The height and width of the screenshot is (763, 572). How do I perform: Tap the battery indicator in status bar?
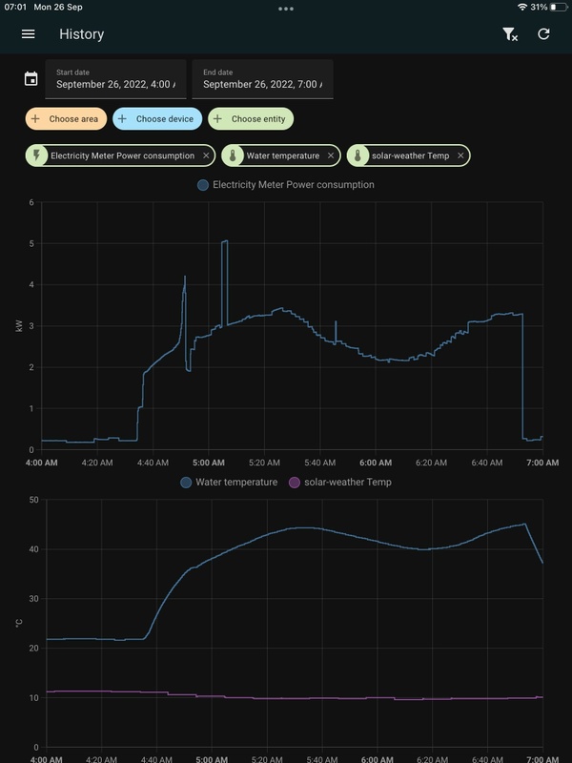pyautogui.click(x=559, y=8)
